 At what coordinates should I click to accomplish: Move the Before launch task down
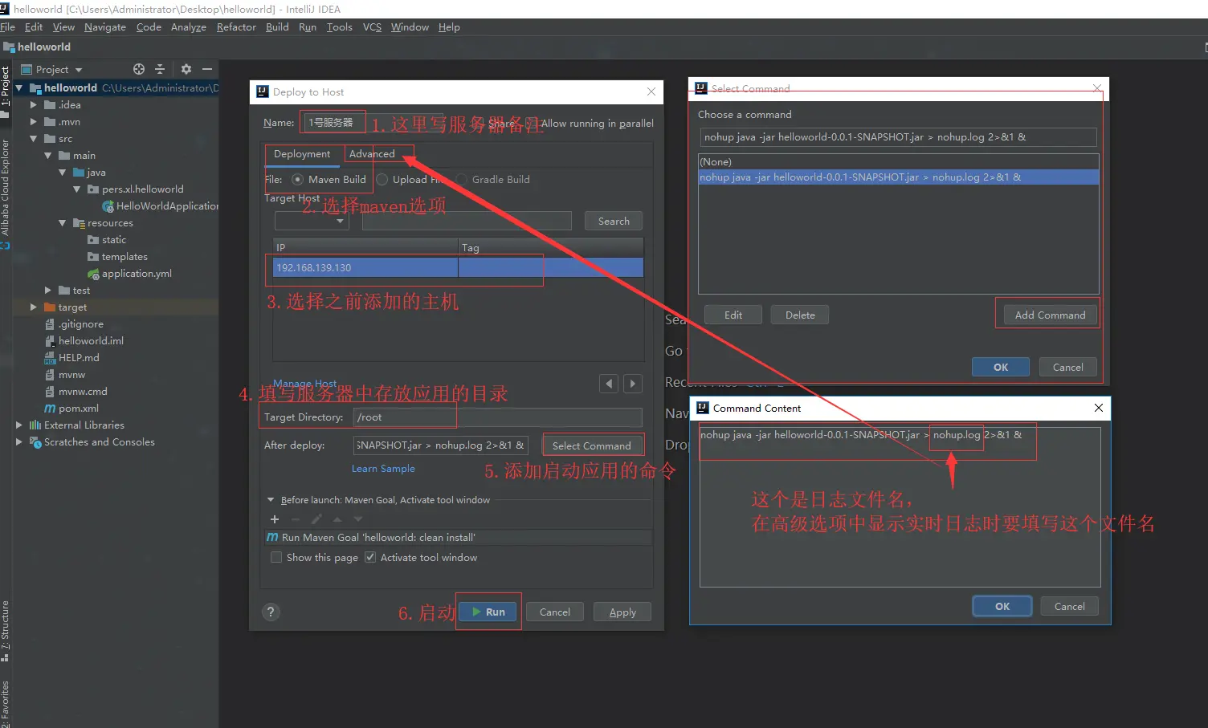pyautogui.click(x=358, y=519)
